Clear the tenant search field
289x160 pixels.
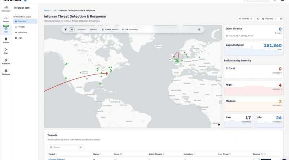pyautogui.click(x=81, y=147)
